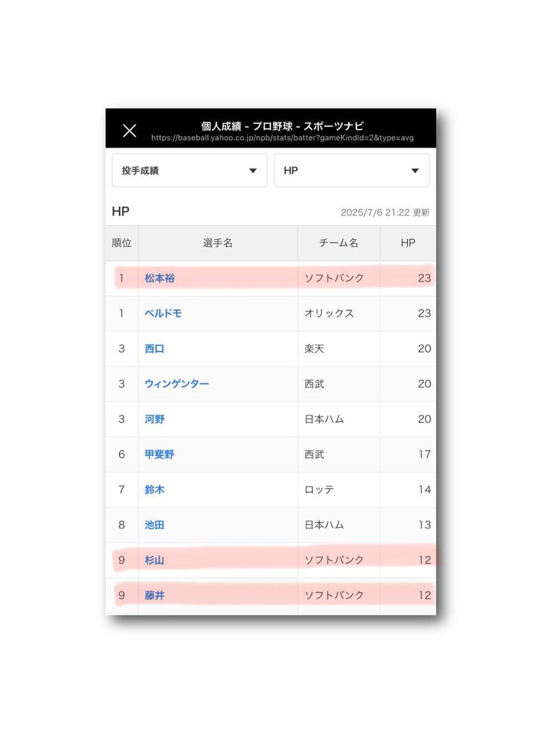Click the arrow on HP selector
552x747 pixels.
[x=415, y=171]
